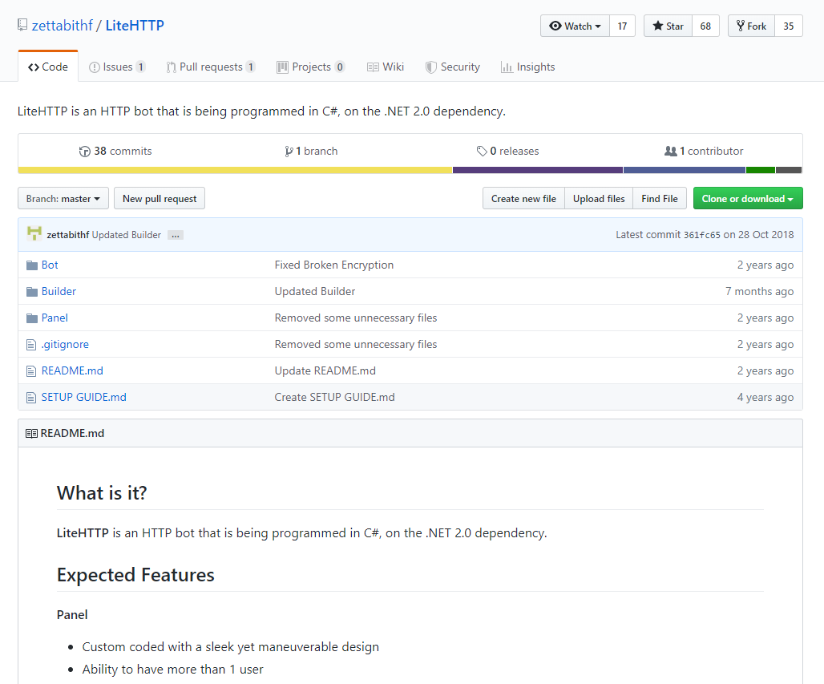View 38 commits link

point(115,152)
